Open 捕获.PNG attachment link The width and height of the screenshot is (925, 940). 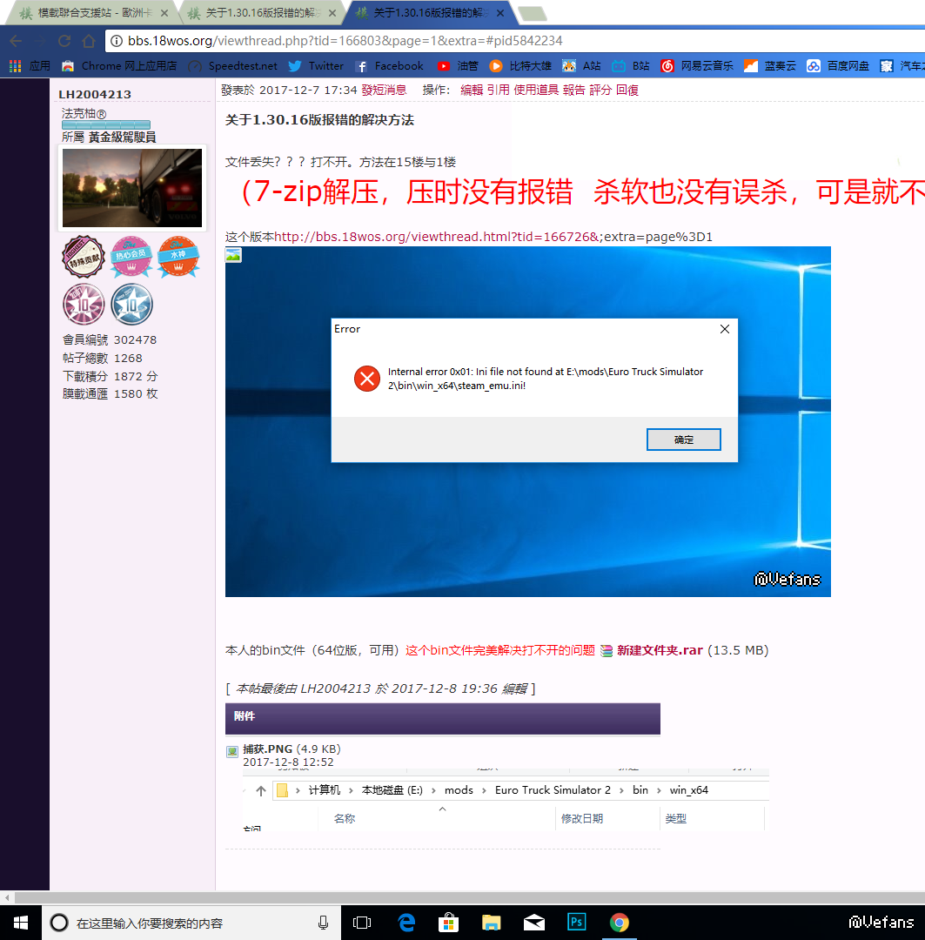click(267, 749)
